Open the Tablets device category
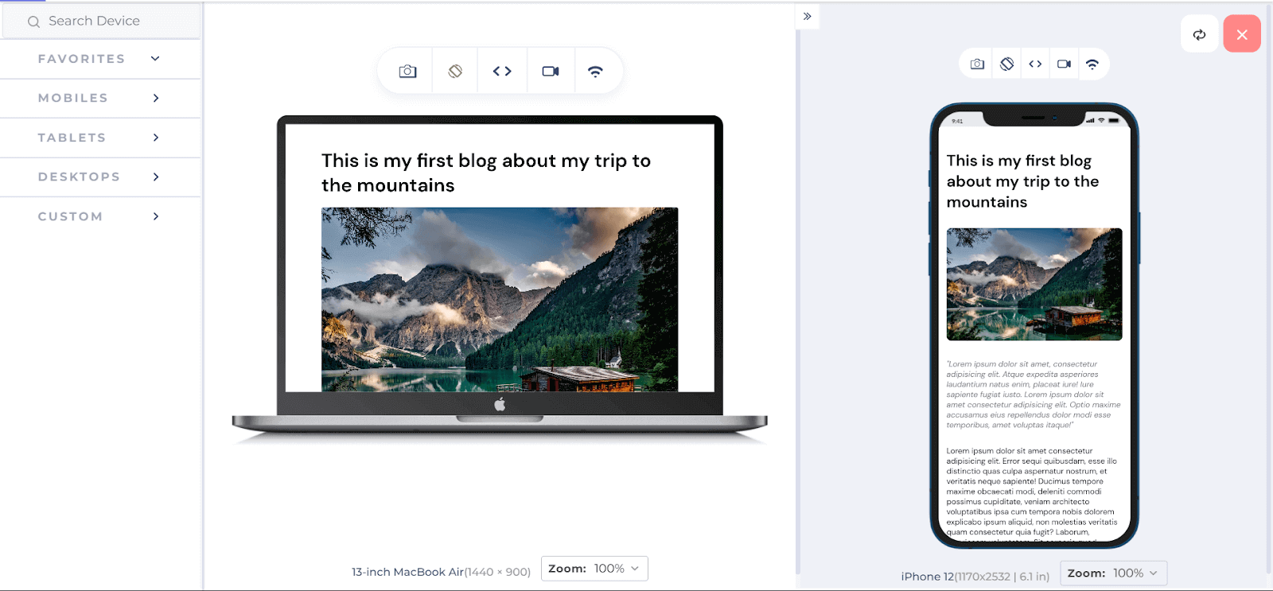 100,138
